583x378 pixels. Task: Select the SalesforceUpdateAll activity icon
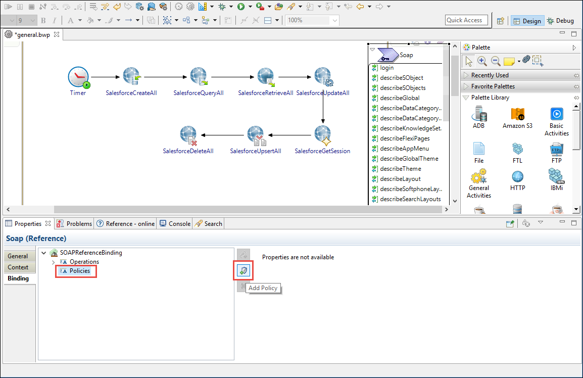tap(323, 77)
